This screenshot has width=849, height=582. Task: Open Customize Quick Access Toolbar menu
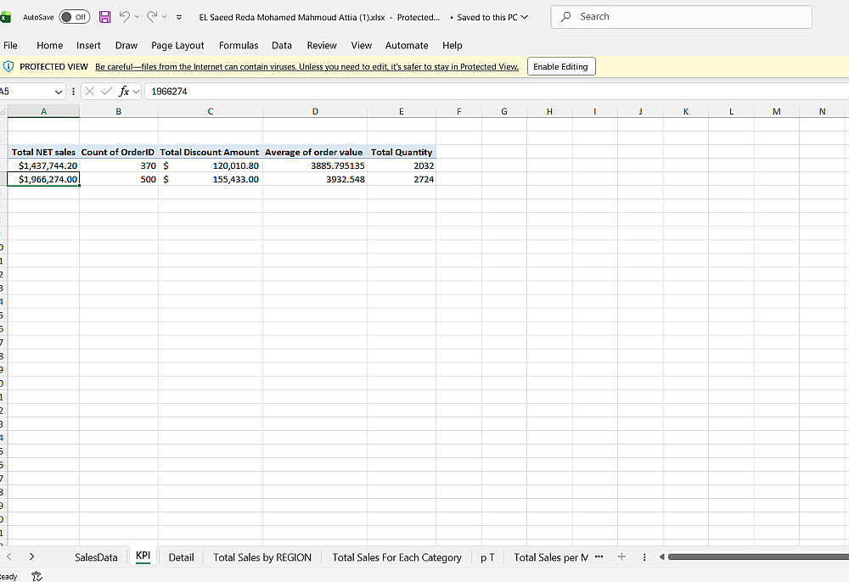click(178, 17)
